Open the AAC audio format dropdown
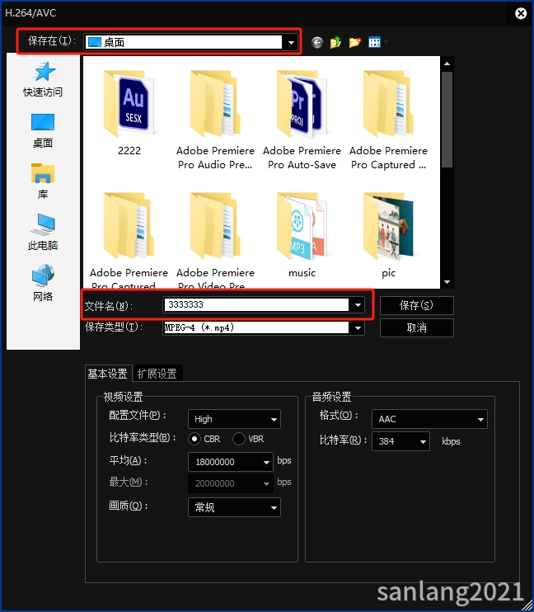This screenshot has width=534, height=612. click(429, 419)
